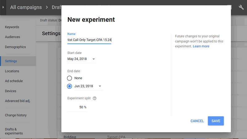Open Ad schedule in the sidebar
The width and height of the screenshot is (247, 139).
click(x=14, y=81)
